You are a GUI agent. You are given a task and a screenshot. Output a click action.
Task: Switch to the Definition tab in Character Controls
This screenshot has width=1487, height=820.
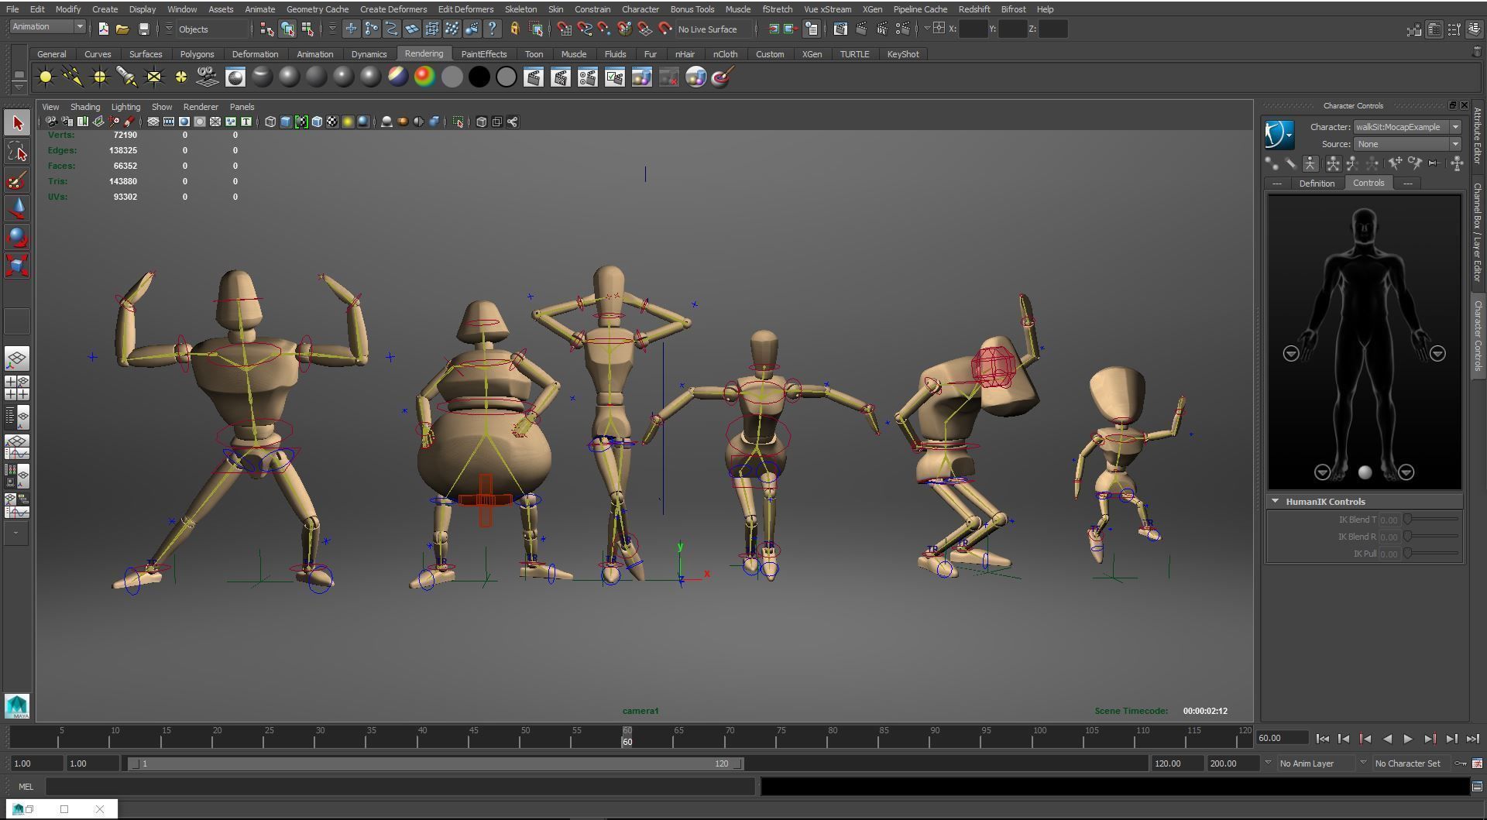[x=1317, y=184]
